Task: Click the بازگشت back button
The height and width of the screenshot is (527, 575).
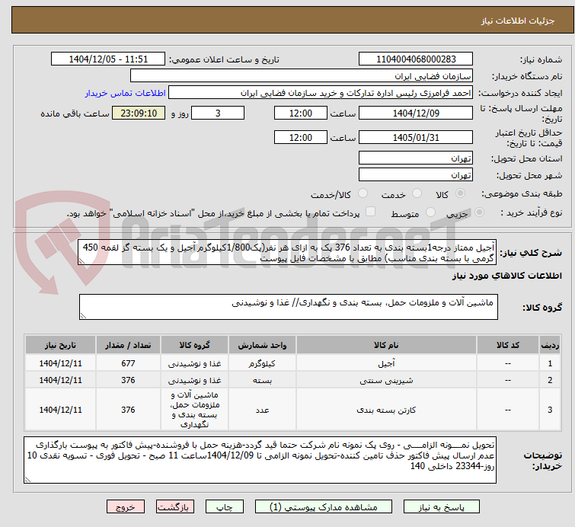Action: pos(175,507)
